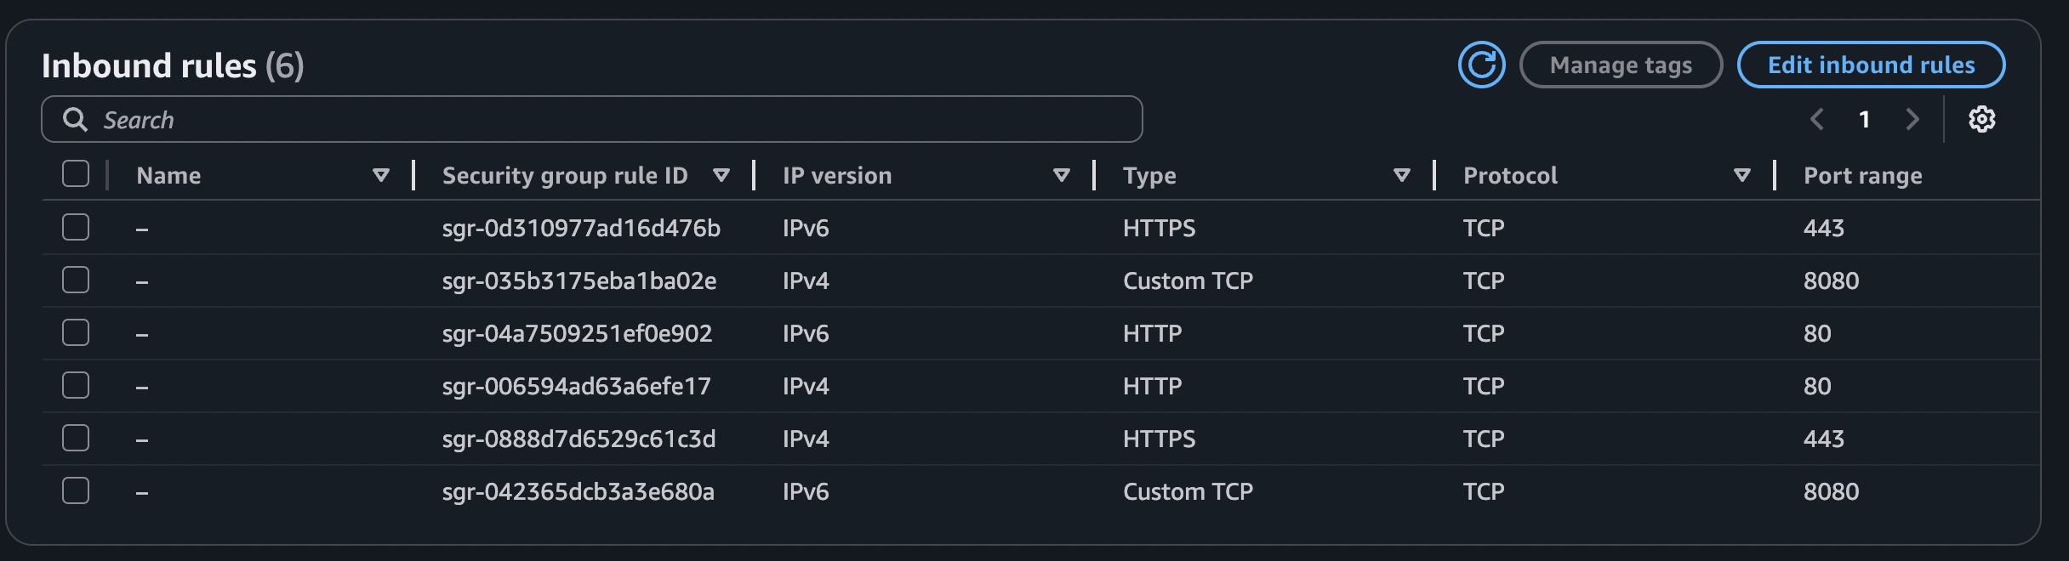Select page number 1 in pagination
The height and width of the screenshot is (561, 2069).
click(x=1864, y=120)
